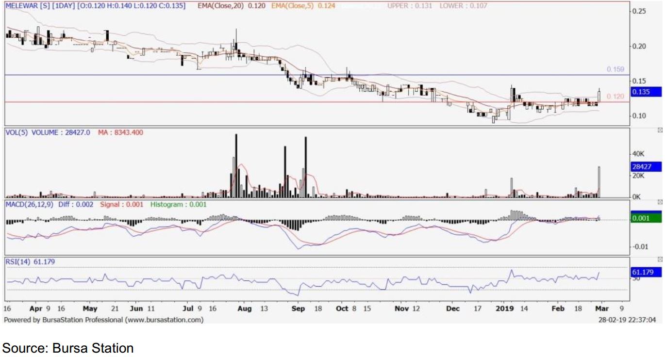Click the 0.10 price axis label
Image resolution: width=665 pixels, height=357 pixels.
click(639, 115)
